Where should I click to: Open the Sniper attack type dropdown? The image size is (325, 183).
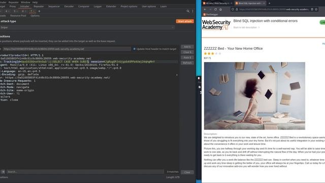tap(87, 27)
